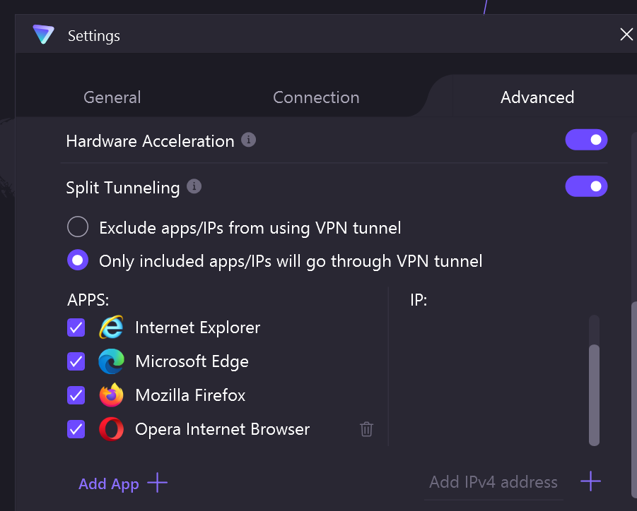Click the Mozilla Firefox app icon

pos(111,395)
